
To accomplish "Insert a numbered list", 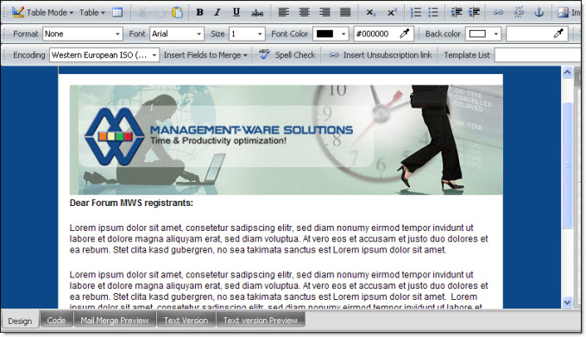I will [x=416, y=12].
